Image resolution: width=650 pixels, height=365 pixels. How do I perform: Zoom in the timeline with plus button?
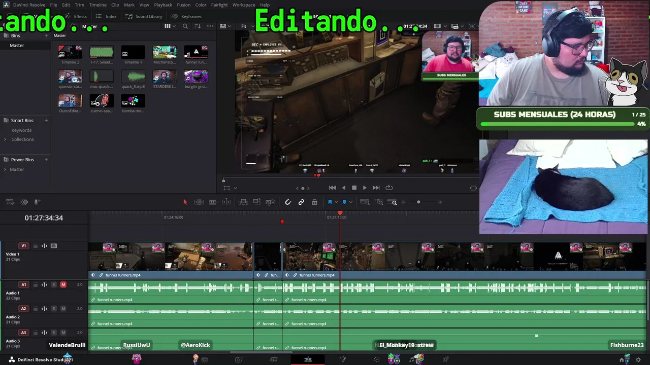coord(440,202)
